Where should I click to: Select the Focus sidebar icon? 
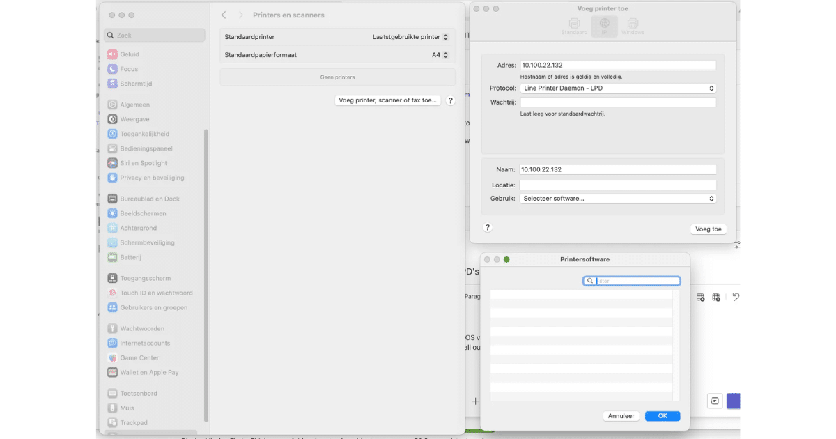point(113,69)
